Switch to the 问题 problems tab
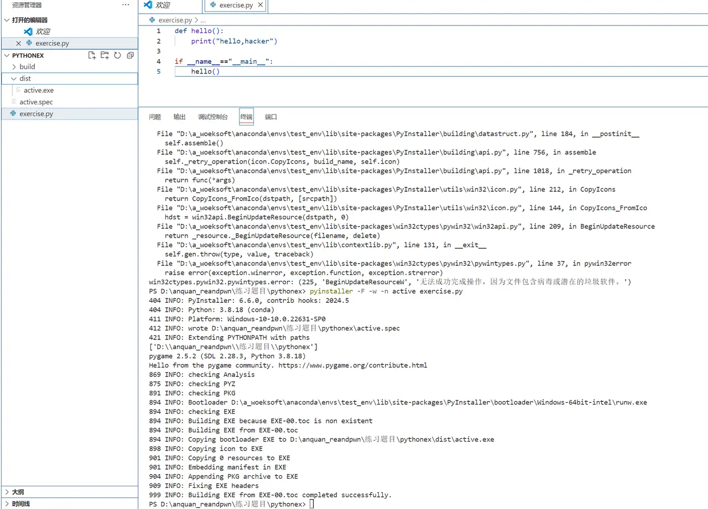The image size is (708, 509). click(x=155, y=117)
